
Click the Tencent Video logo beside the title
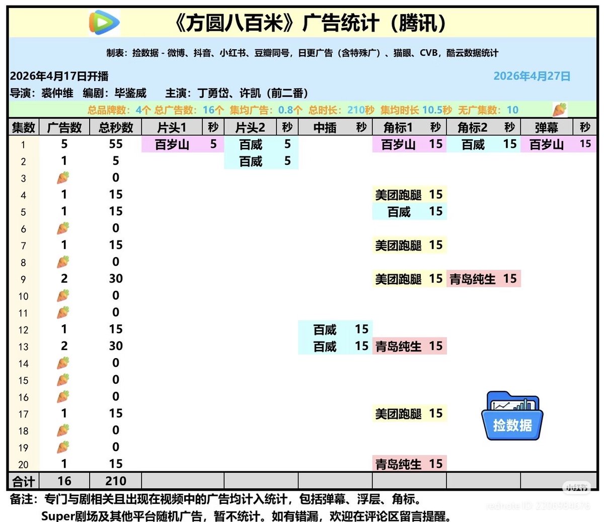(104, 23)
